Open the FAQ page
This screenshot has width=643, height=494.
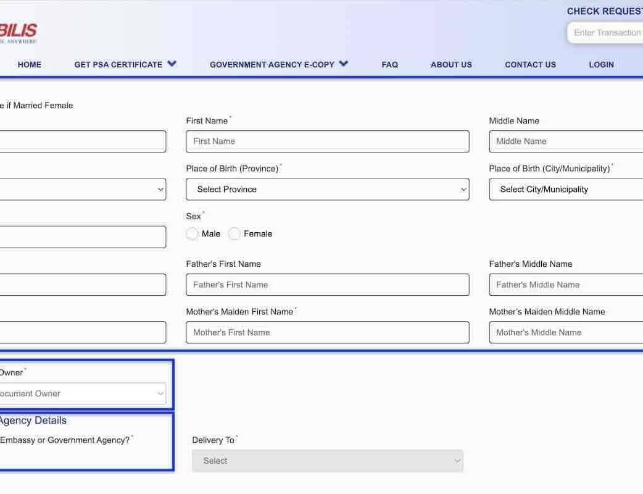coord(389,64)
